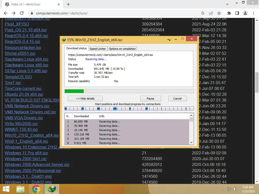The height and width of the screenshot is (194, 259).
Task: Open a new browser tab
Action: [x=68, y=4]
